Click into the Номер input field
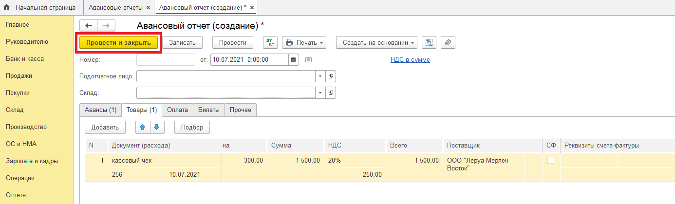 tap(166, 60)
